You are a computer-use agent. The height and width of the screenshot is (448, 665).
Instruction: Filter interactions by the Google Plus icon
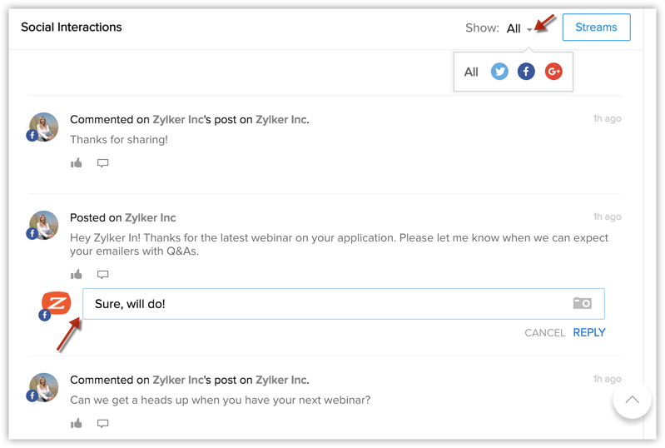click(553, 72)
